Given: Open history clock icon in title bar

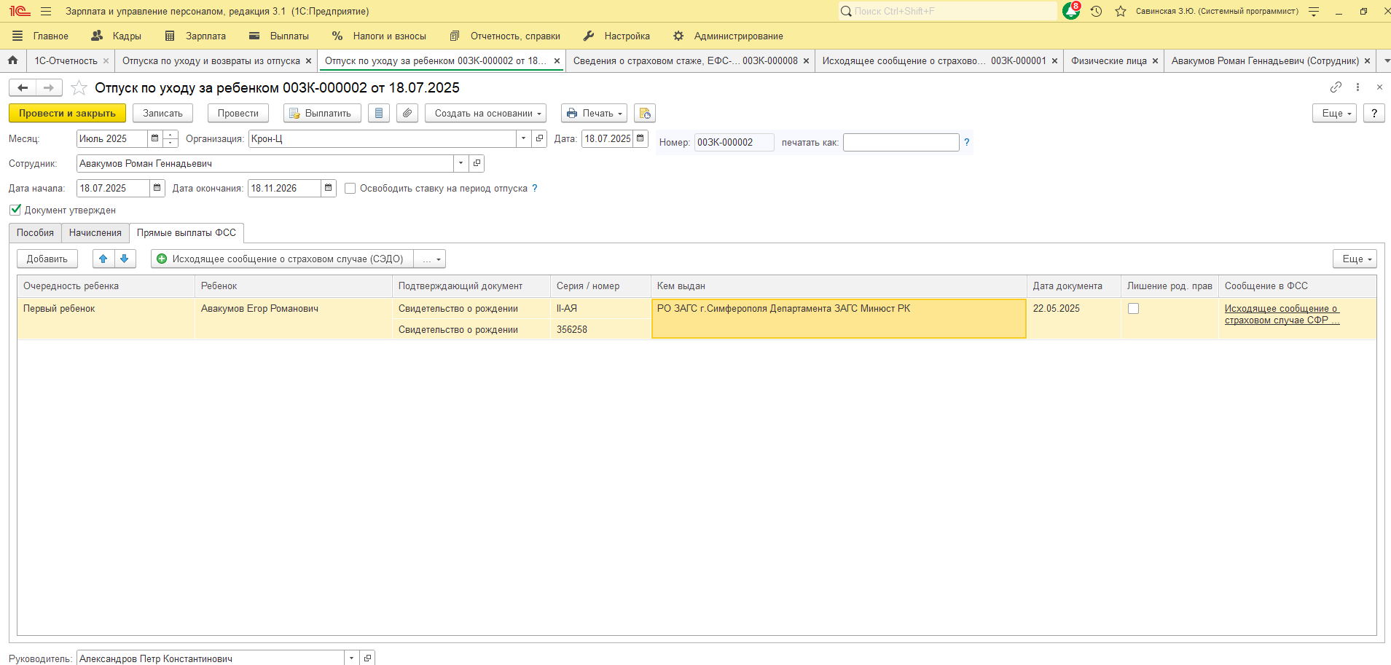Looking at the screenshot, I should coord(1096,11).
